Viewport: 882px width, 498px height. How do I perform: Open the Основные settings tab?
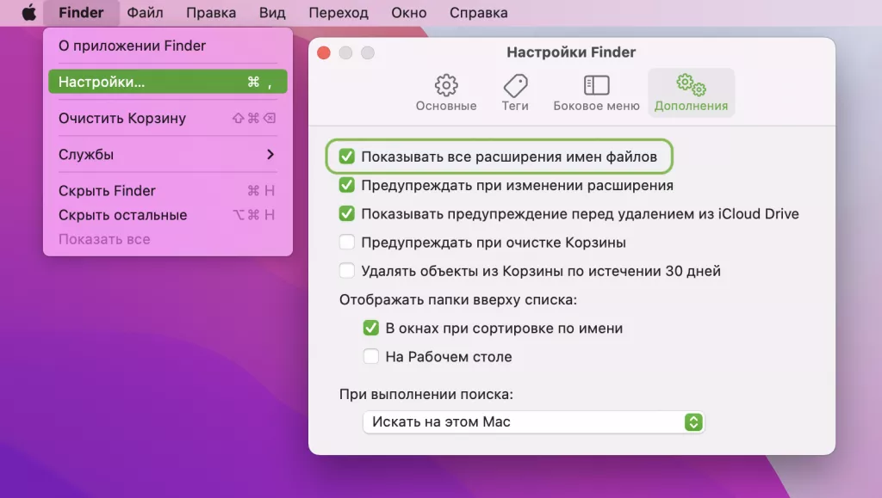(445, 90)
